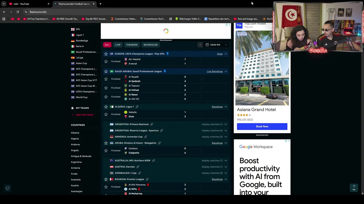The image size is (364, 204).
Task: Star the Al Taawon vs Al Ittihad match
Action: tap(106, 88)
